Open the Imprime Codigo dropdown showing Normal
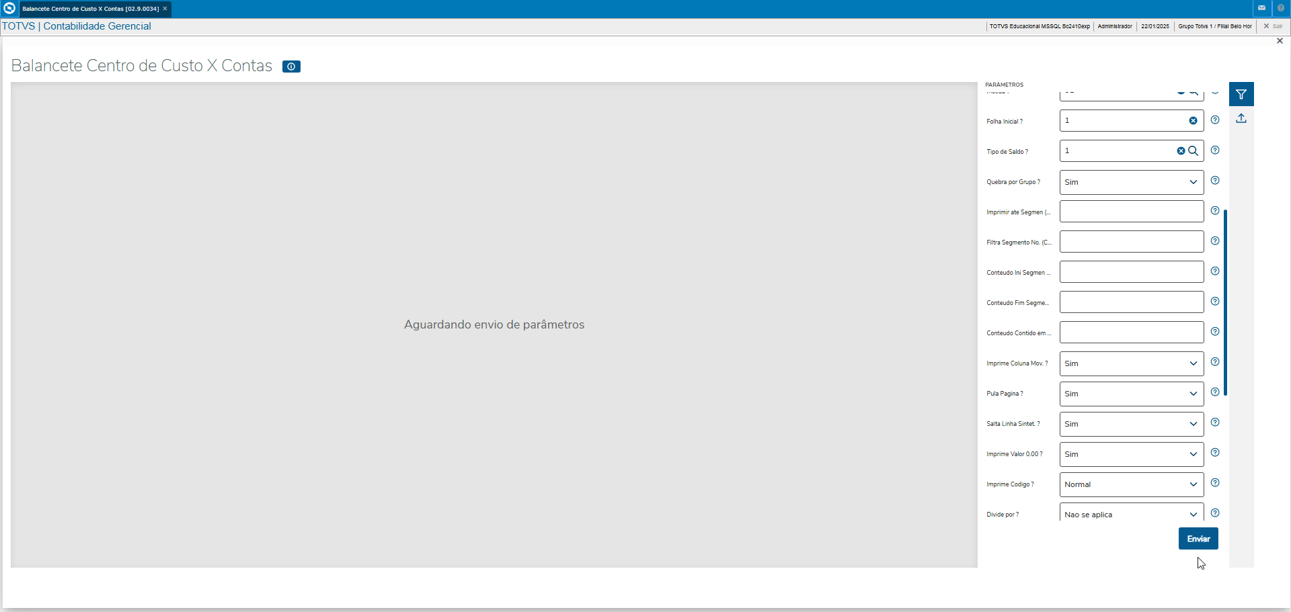Image resolution: width=1291 pixels, height=612 pixels. (x=1132, y=484)
